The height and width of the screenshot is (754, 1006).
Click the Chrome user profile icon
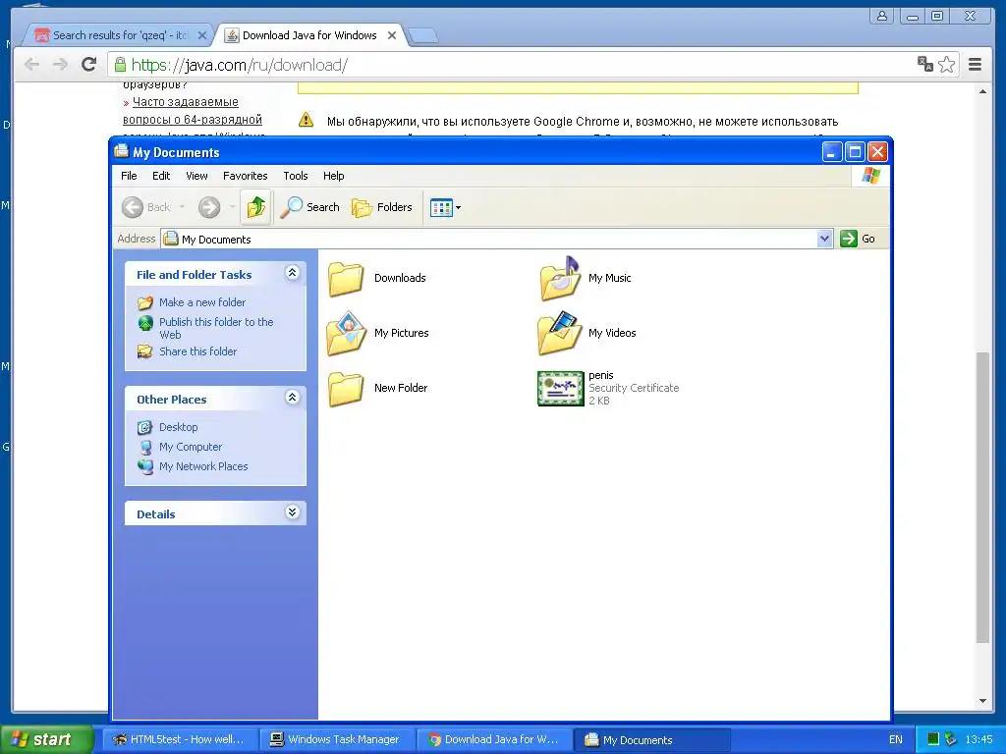882,16
